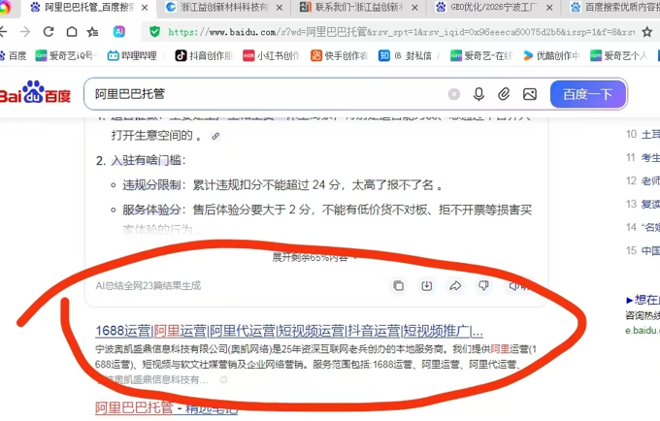660x421 pixels.
Task: Click the AI总结全网23篇结果生成 label
Action: click(148, 286)
